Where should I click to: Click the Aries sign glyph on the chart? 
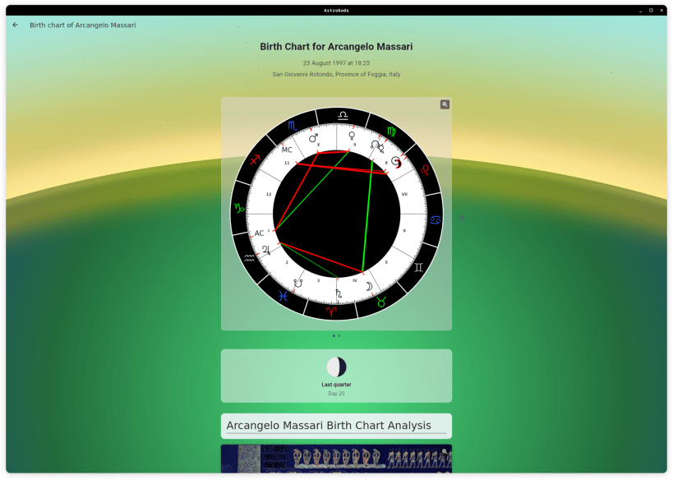331,312
